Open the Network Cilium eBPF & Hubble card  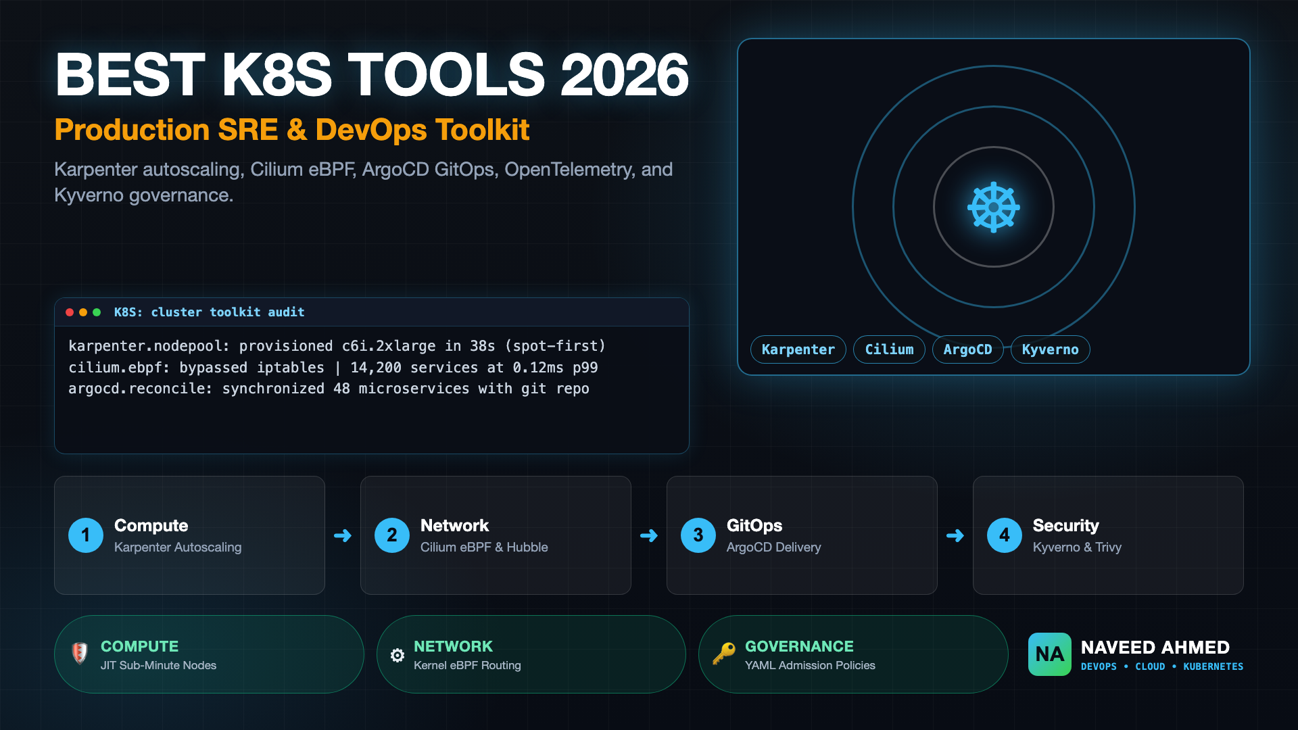pos(496,535)
